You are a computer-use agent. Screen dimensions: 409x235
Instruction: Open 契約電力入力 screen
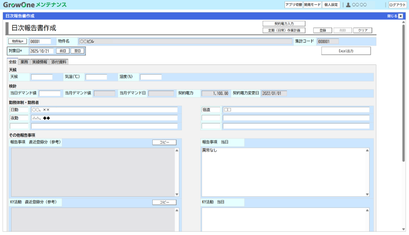point(284,24)
